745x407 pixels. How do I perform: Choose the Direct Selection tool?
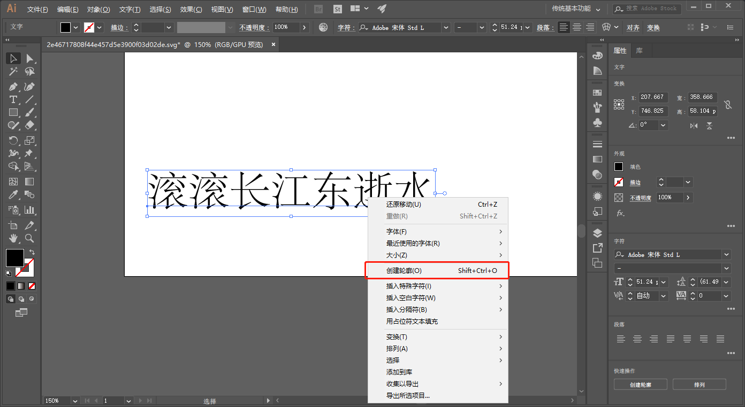click(30, 58)
